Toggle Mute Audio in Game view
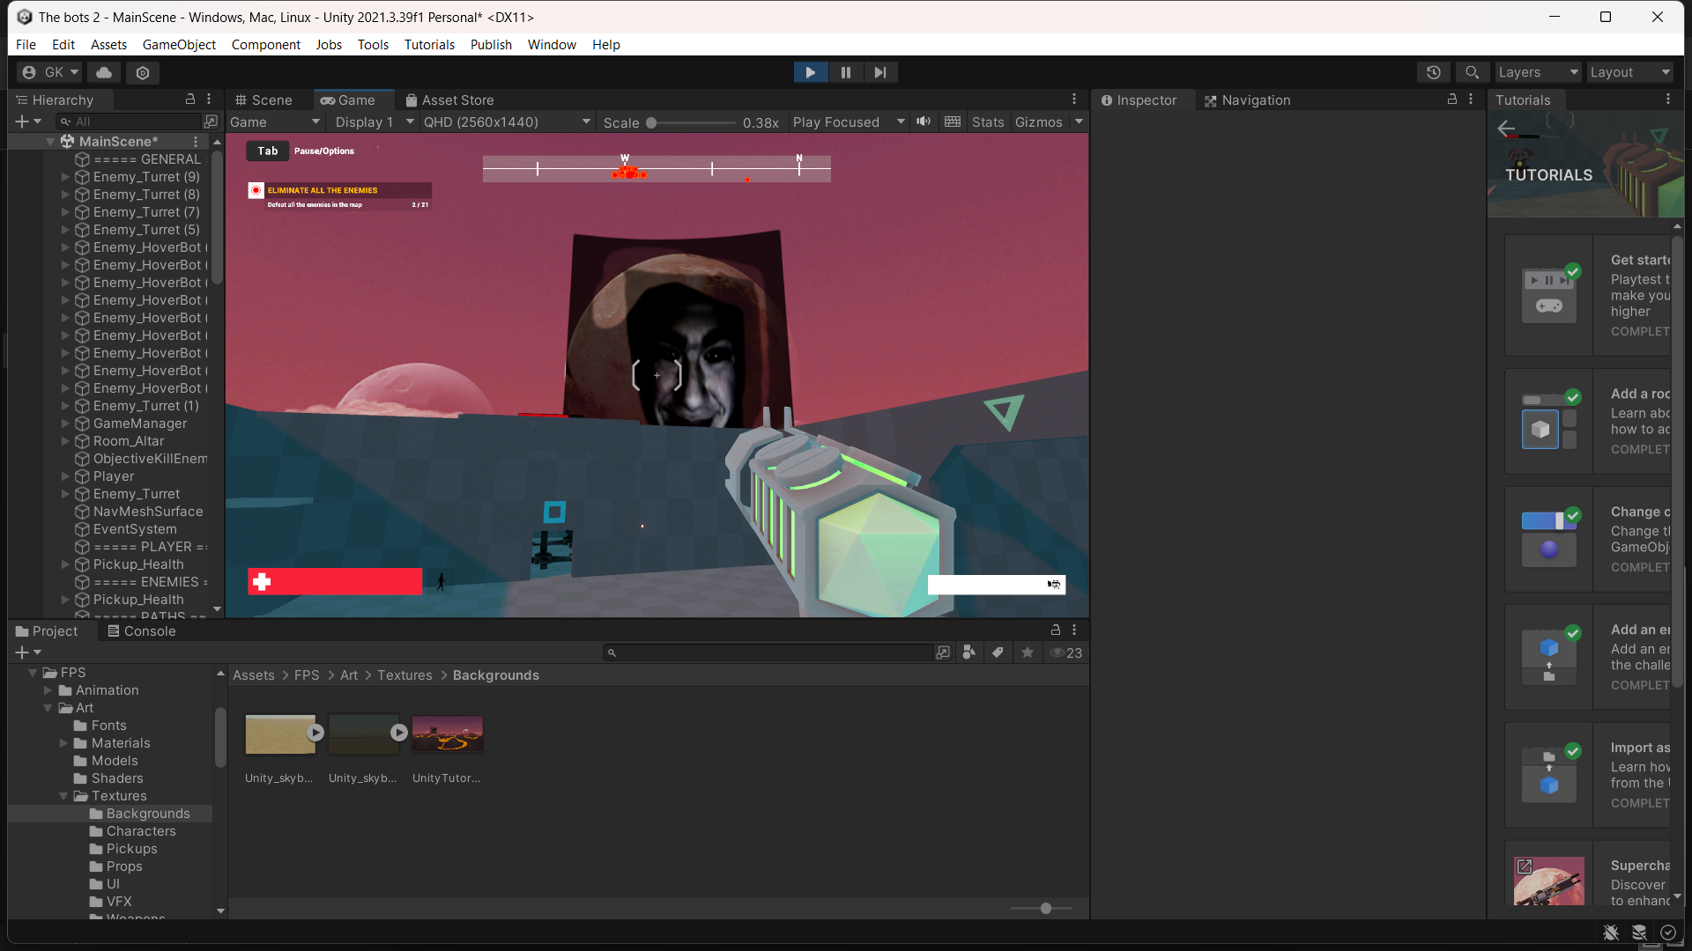1692x951 pixels. pos(923,122)
